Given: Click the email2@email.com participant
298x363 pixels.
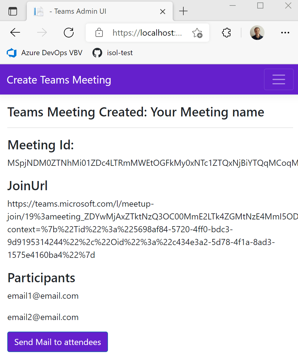Looking at the screenshot, I should [43, 317].
